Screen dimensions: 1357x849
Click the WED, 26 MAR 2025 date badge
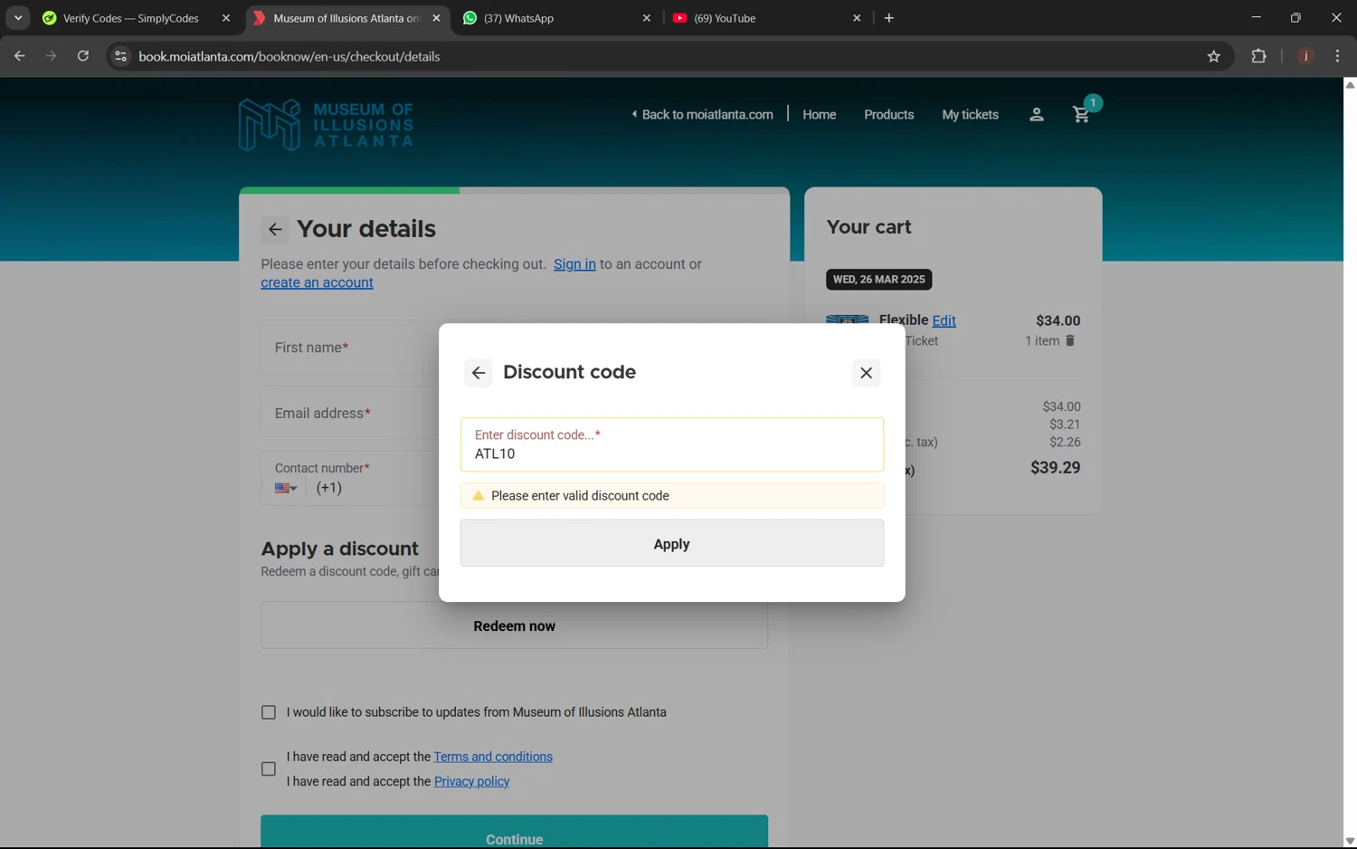pos(879,280)
